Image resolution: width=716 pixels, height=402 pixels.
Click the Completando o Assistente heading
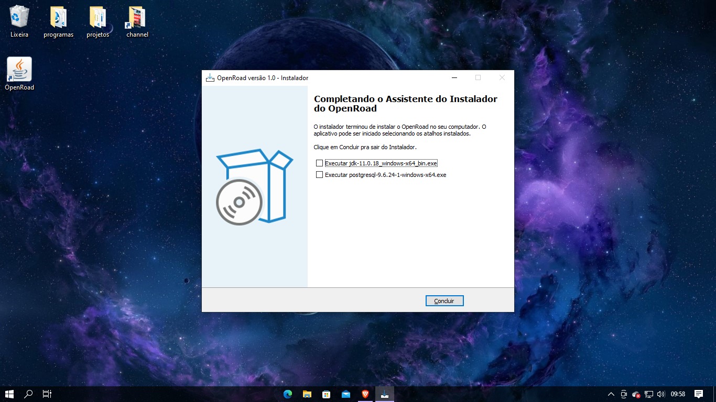(405, 104)
